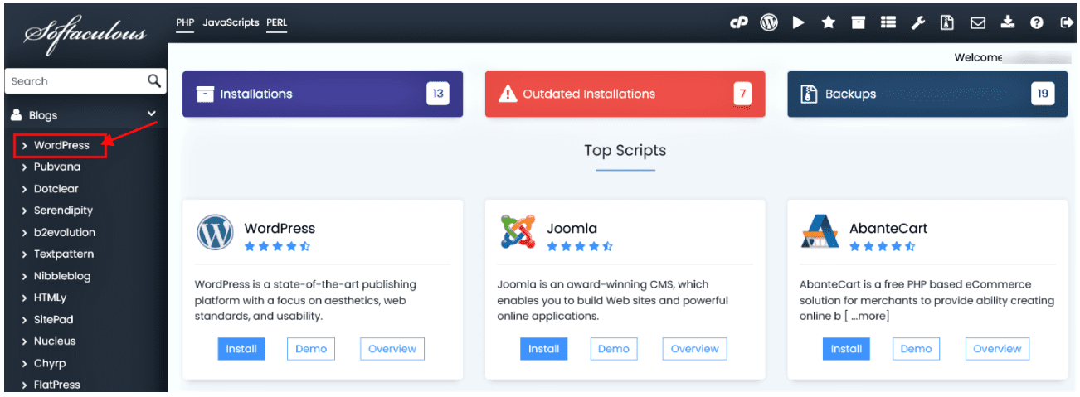The width and height of the screenshot is (1080, 397).
Task: Open email settings via envelope icon
Action: click(x=977, y=23)
